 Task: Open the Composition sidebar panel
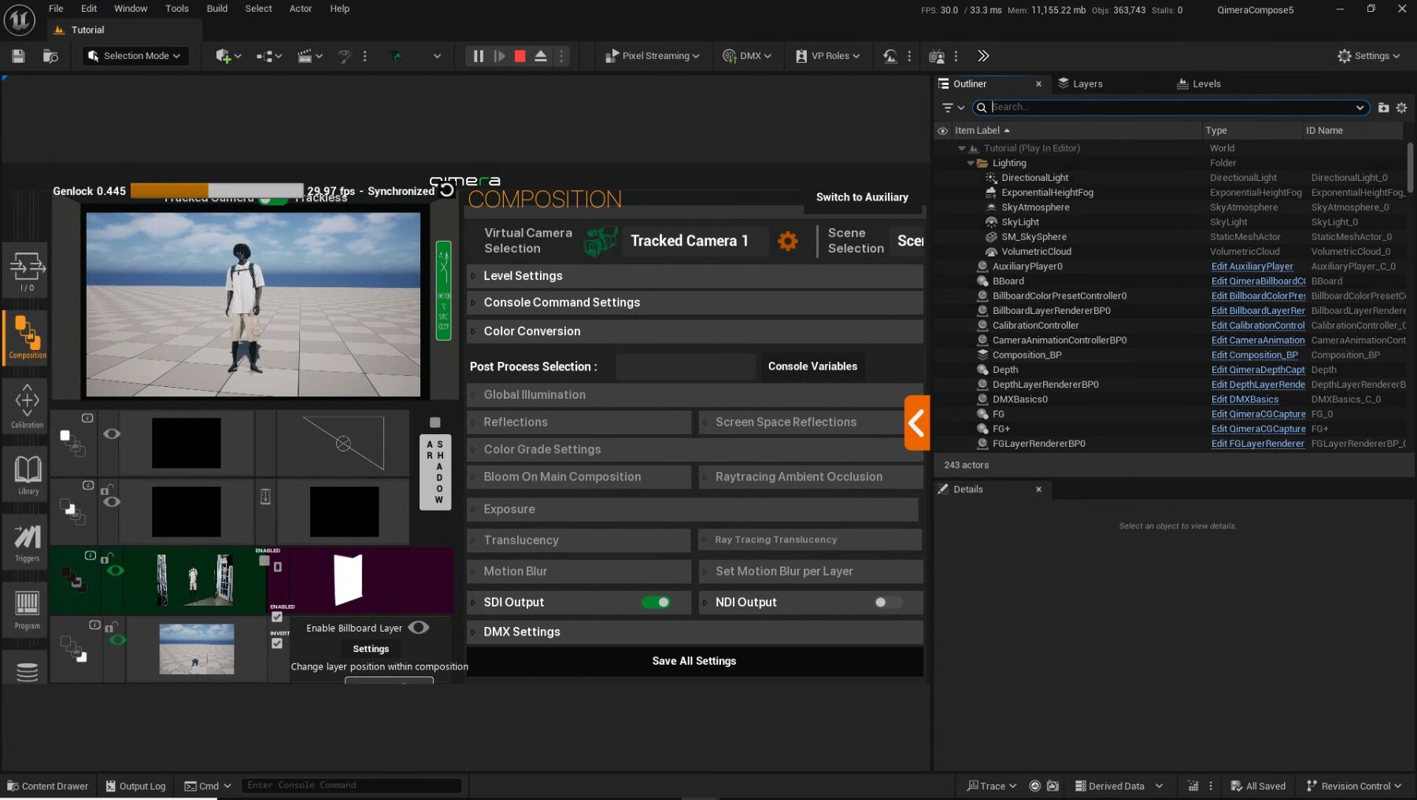[x=27, y=338]
